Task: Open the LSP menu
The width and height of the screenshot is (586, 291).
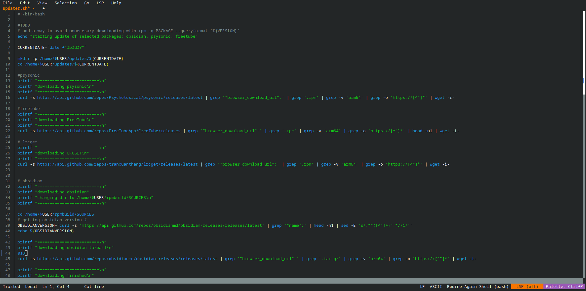Action: [100, 3]
